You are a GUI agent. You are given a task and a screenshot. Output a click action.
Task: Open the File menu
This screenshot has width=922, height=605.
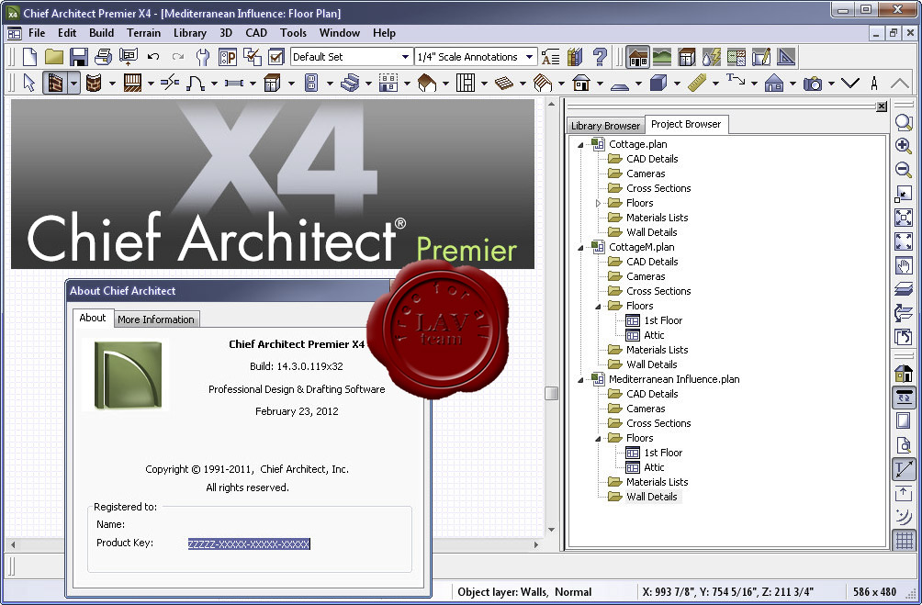37,33
